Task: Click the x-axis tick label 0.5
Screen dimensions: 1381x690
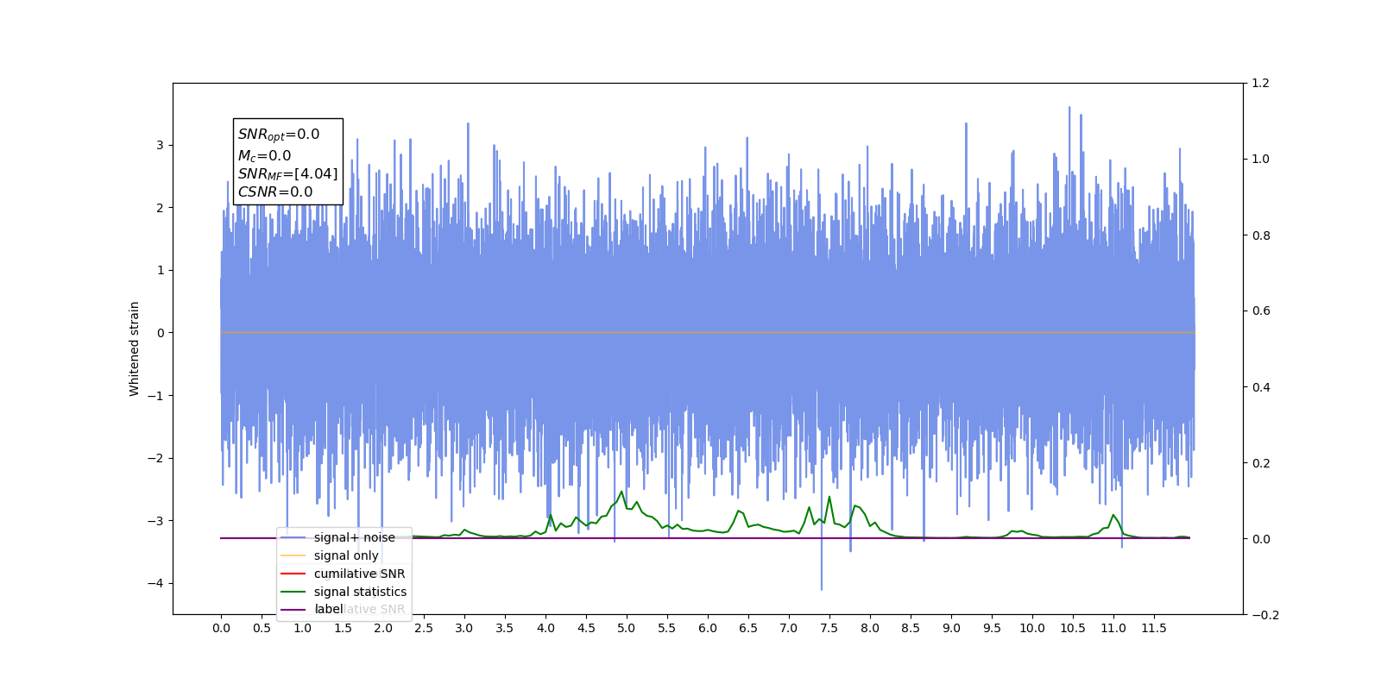Action: pyautogui.click(x=262, y=628)
